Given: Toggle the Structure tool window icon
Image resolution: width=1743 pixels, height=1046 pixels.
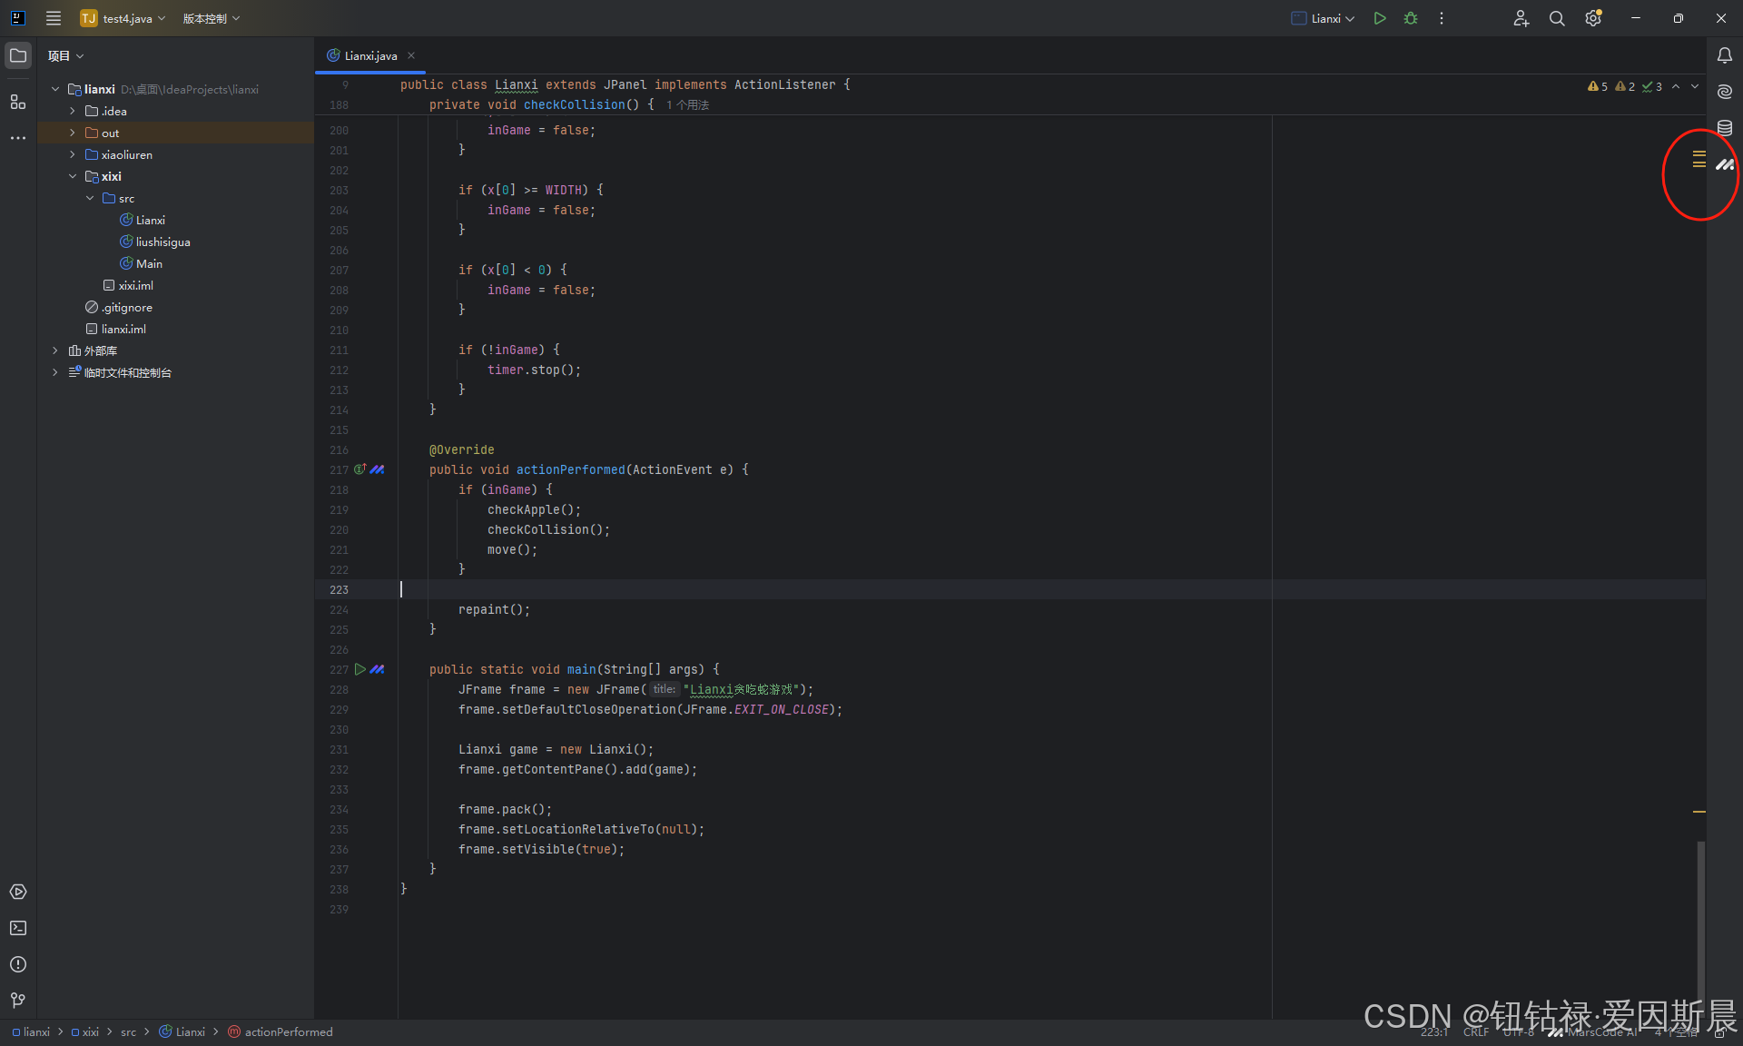Looking at the screenshot, I should coord(18,102).
